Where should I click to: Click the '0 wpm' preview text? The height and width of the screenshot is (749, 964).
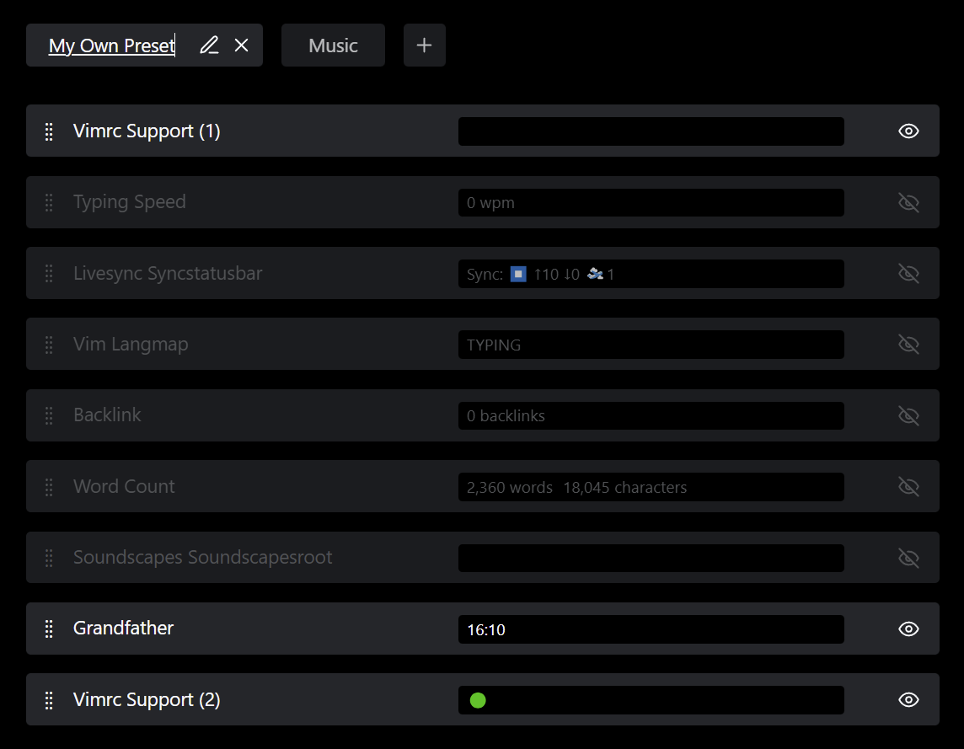pos(490,203)
